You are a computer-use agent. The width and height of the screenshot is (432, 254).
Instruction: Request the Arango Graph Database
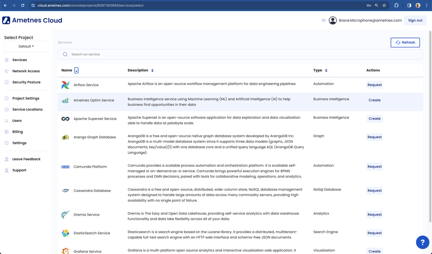pyautogui.click(x=375, y=137)
